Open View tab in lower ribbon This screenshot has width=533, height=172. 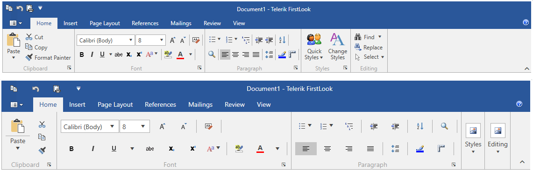tap(264, 104)
